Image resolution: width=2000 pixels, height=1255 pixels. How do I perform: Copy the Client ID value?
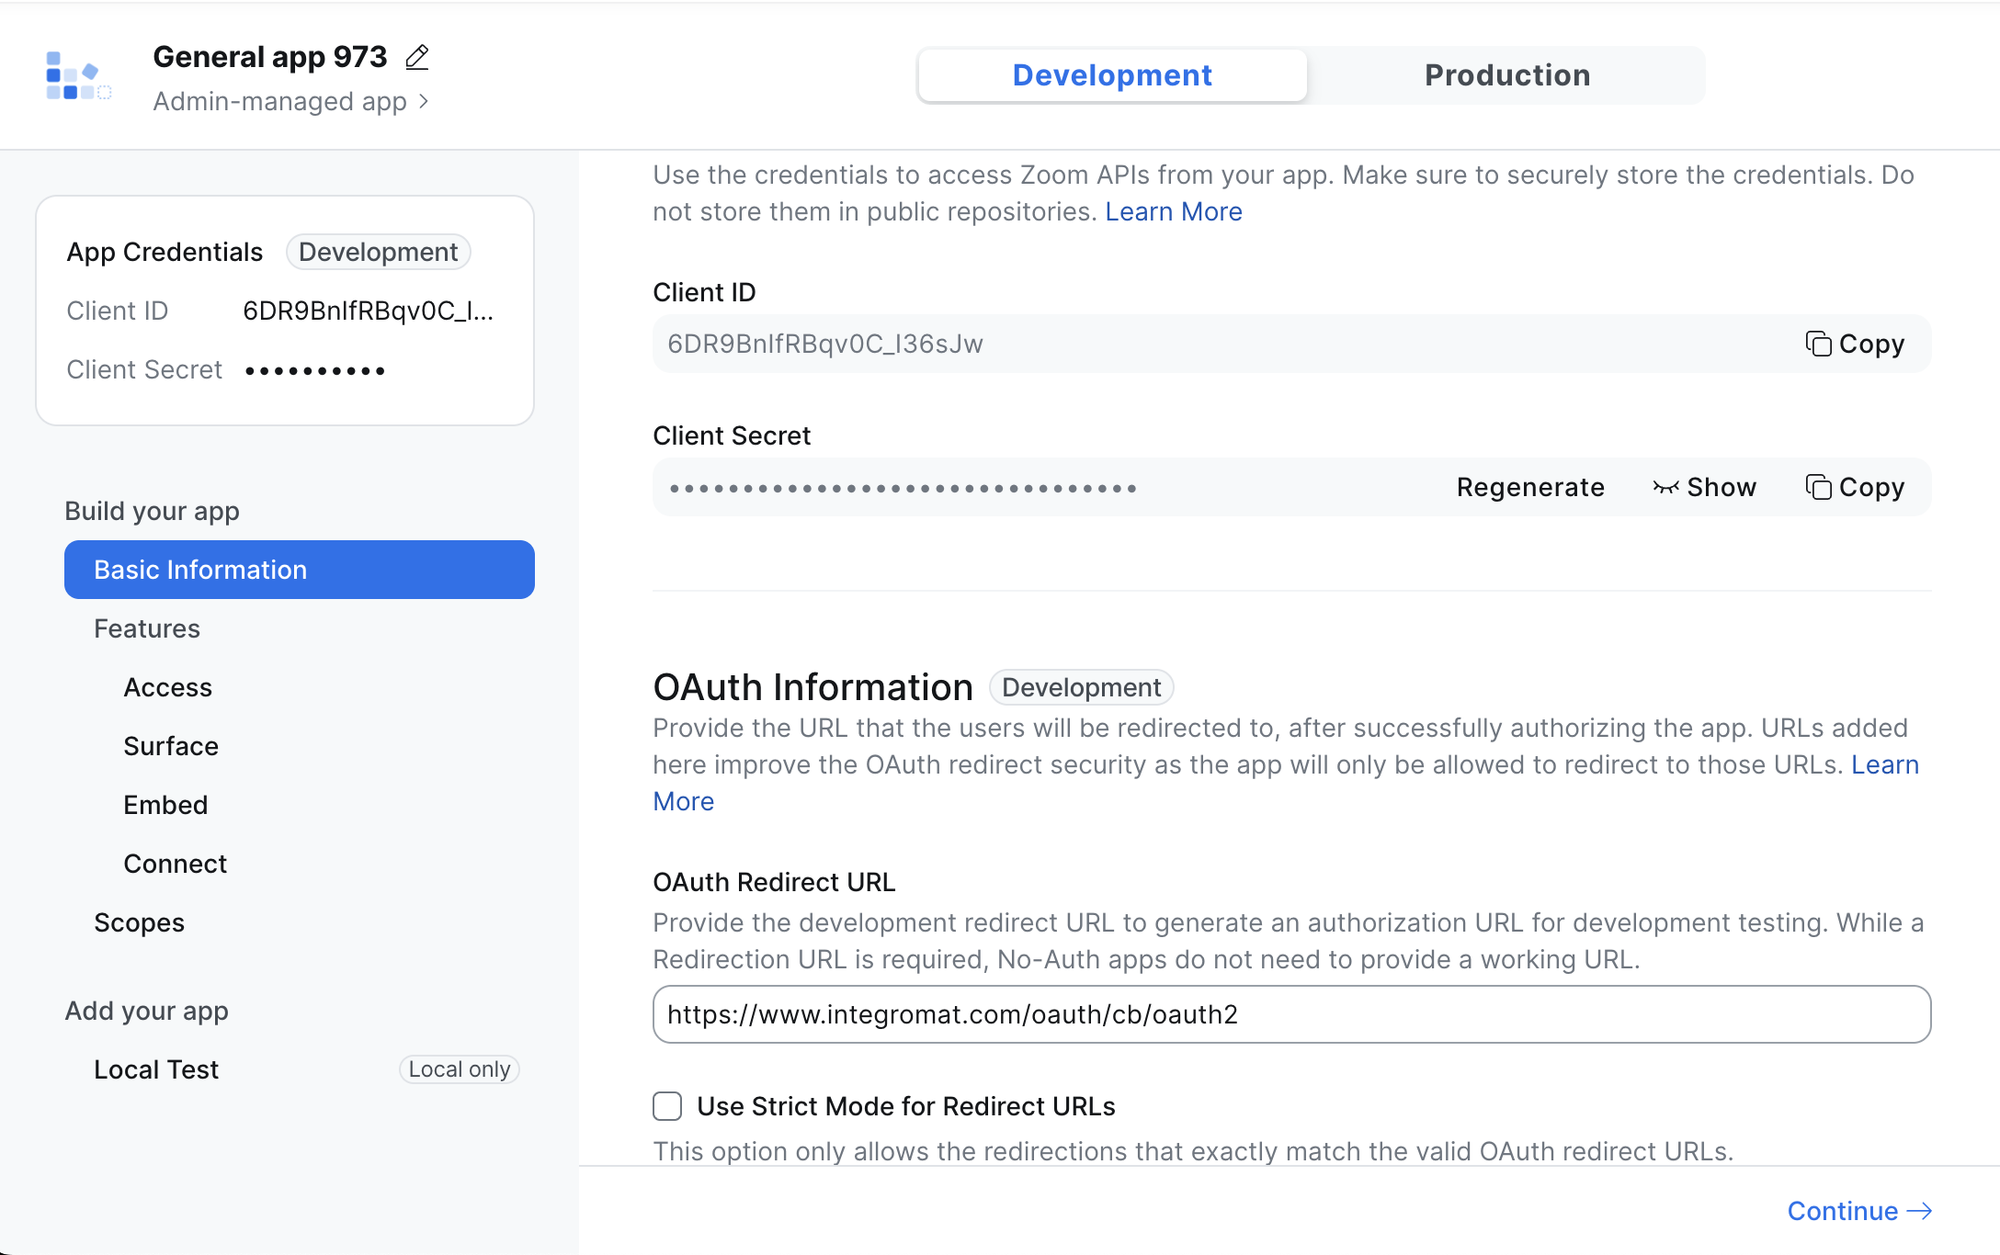[x=1855, y=344]
